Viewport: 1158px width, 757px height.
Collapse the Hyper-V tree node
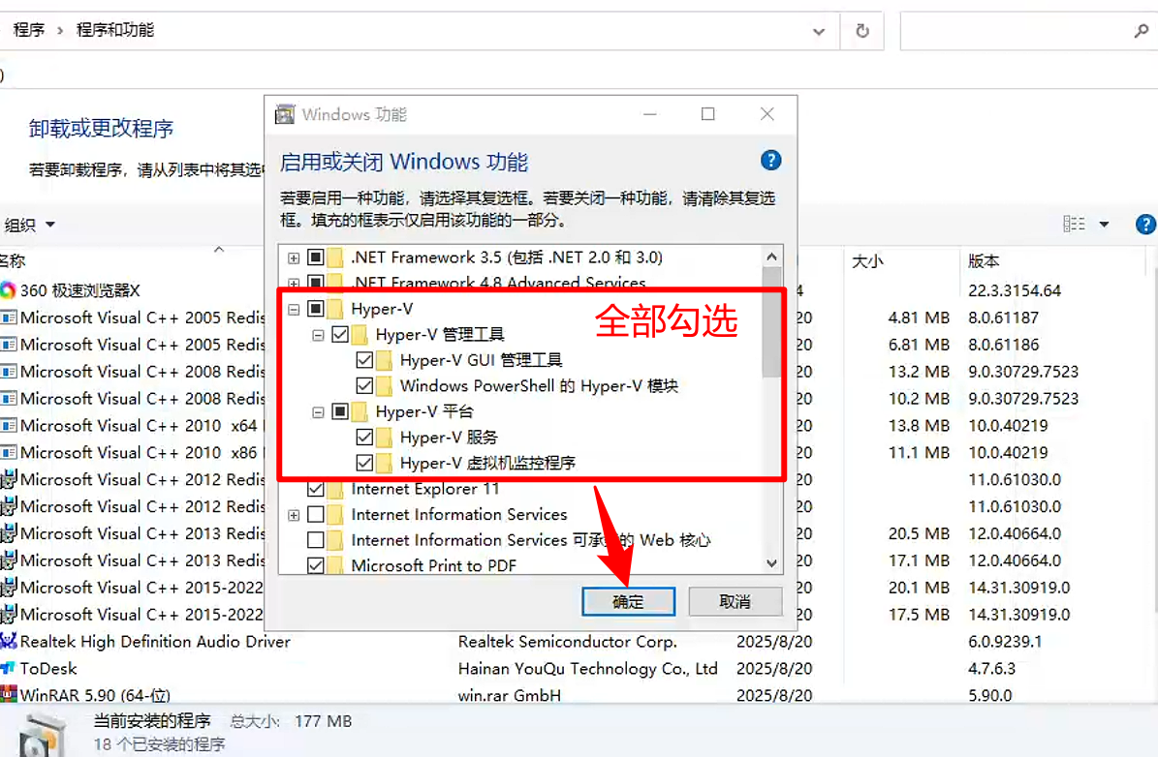coord(294,309)
